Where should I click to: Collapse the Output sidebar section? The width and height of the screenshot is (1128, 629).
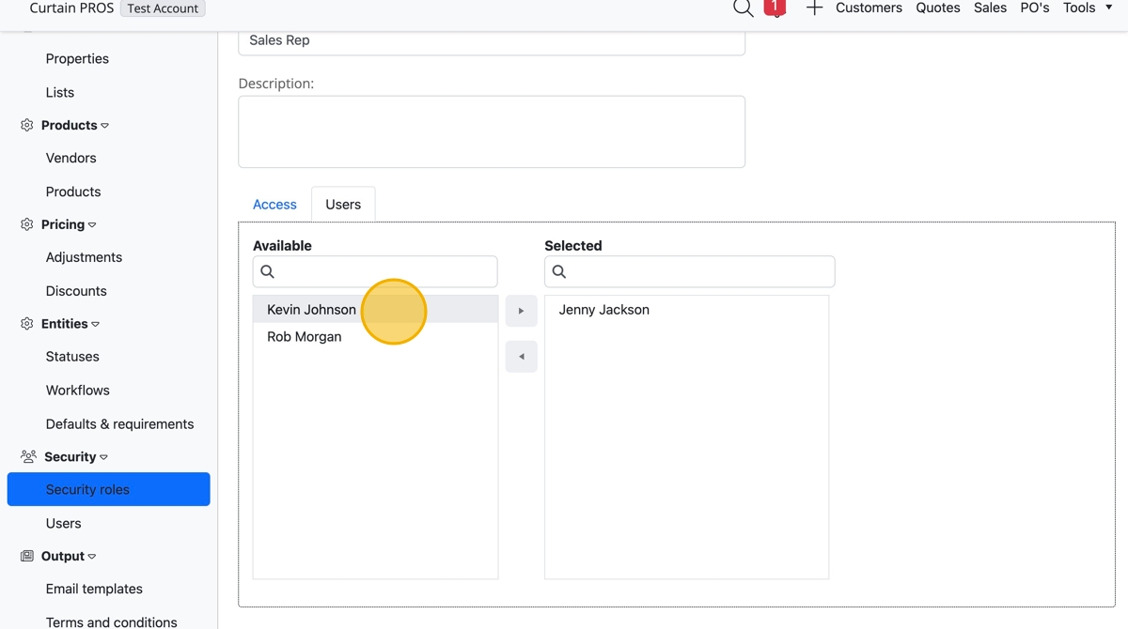coord(92,557)
